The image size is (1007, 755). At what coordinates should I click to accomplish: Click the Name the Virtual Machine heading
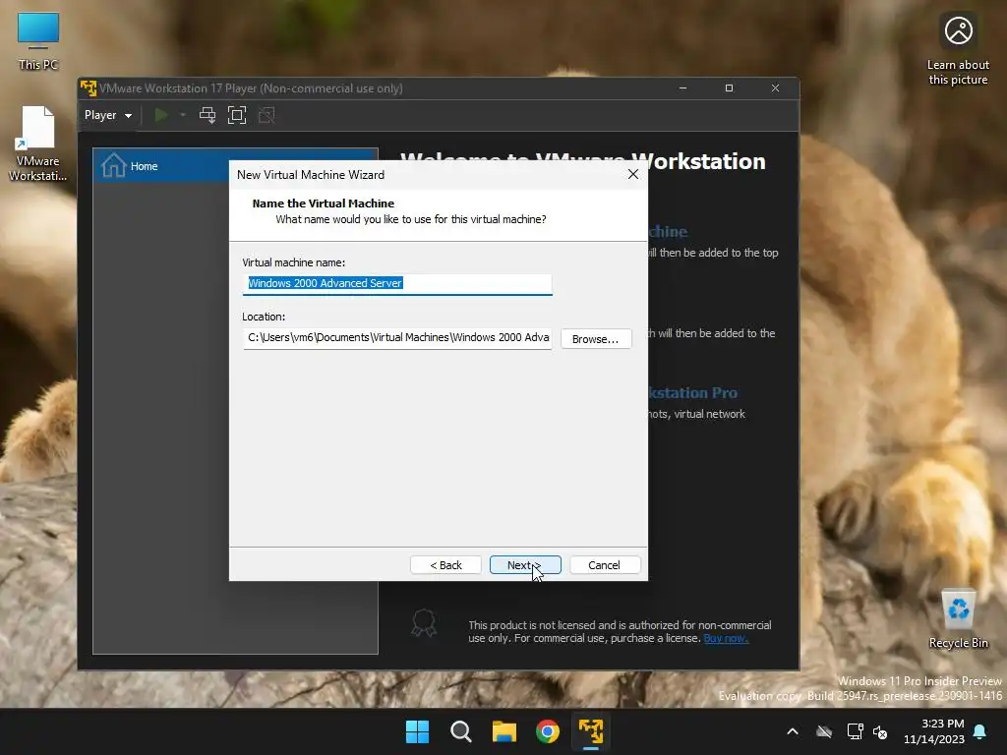(x=323, y=203)
